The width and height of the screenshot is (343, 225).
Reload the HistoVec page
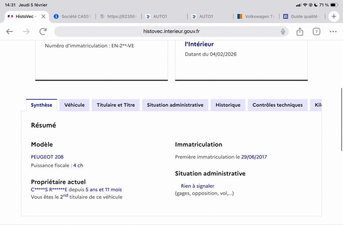43,32
